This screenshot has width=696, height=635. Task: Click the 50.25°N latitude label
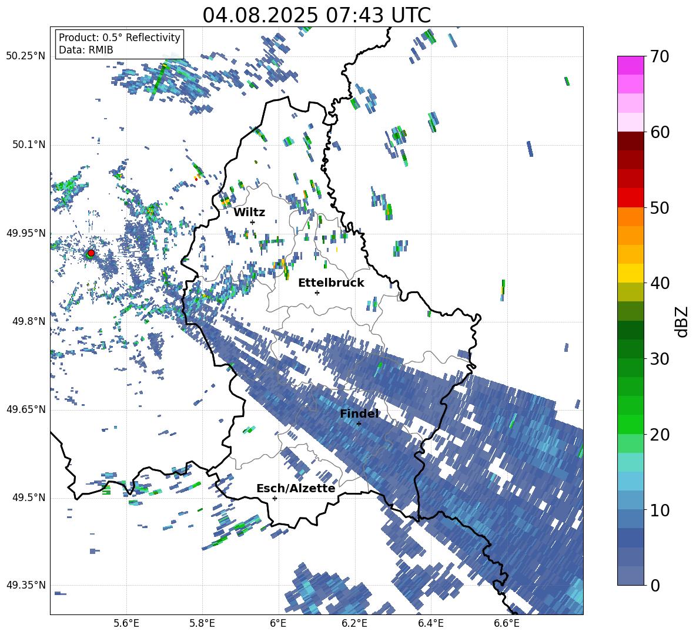tap(26, 56)
